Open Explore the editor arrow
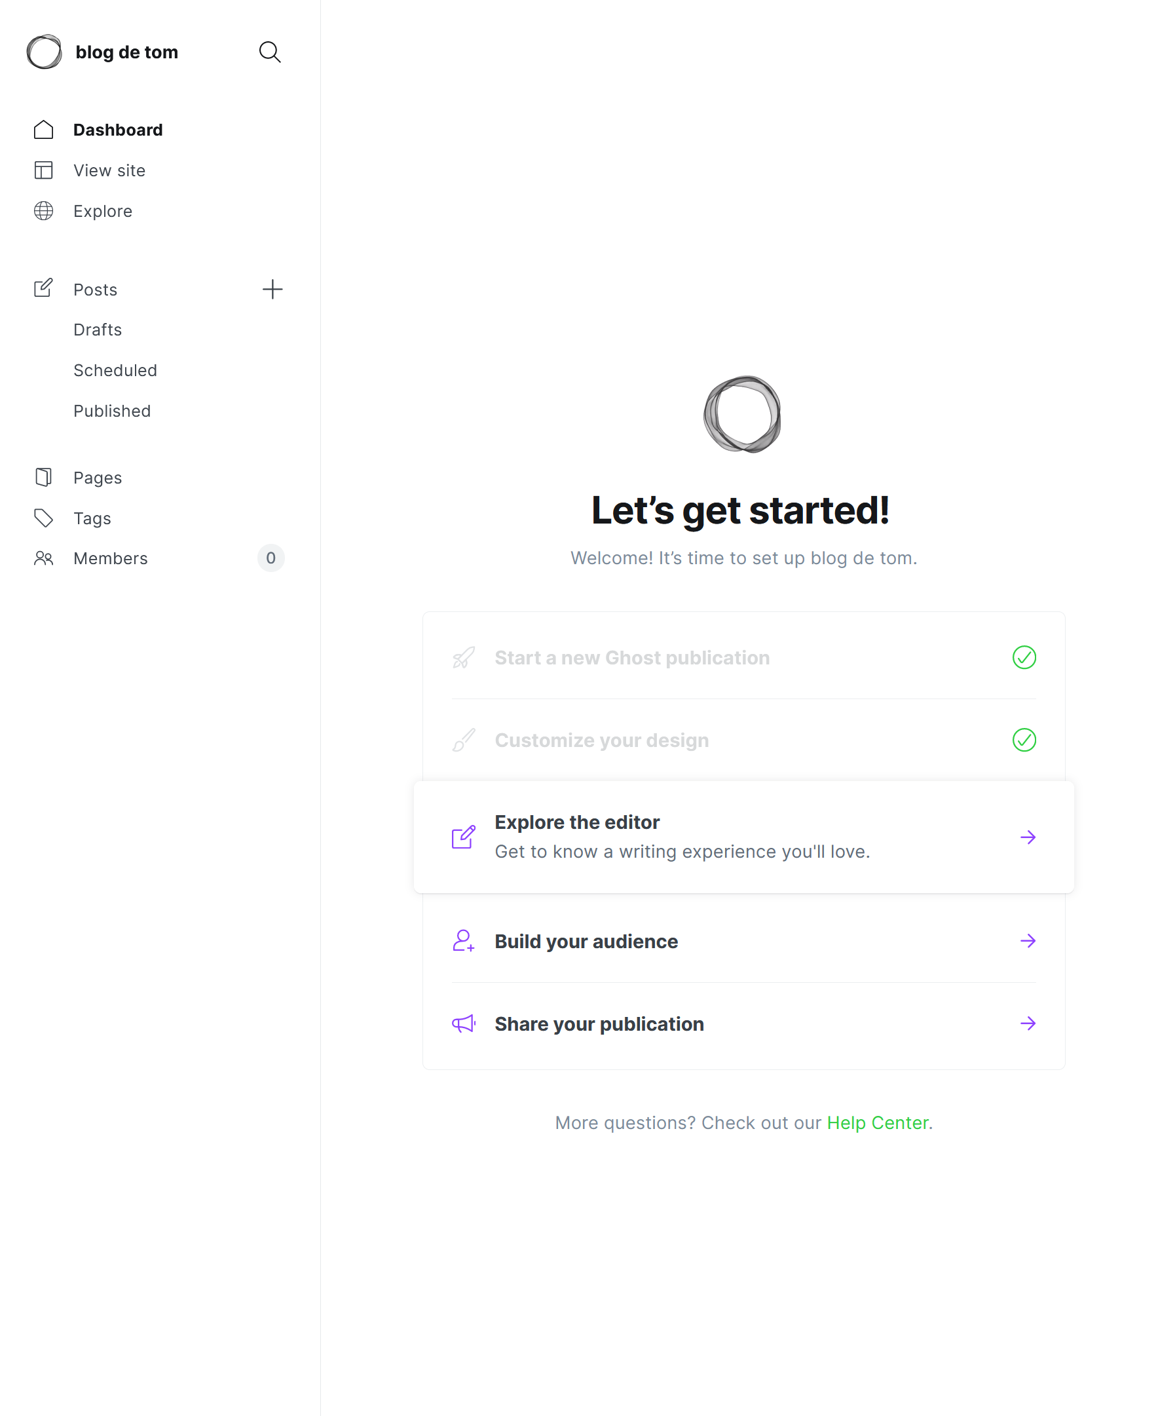This screenshot has width=1158, height=1416. pos(1028,837)
